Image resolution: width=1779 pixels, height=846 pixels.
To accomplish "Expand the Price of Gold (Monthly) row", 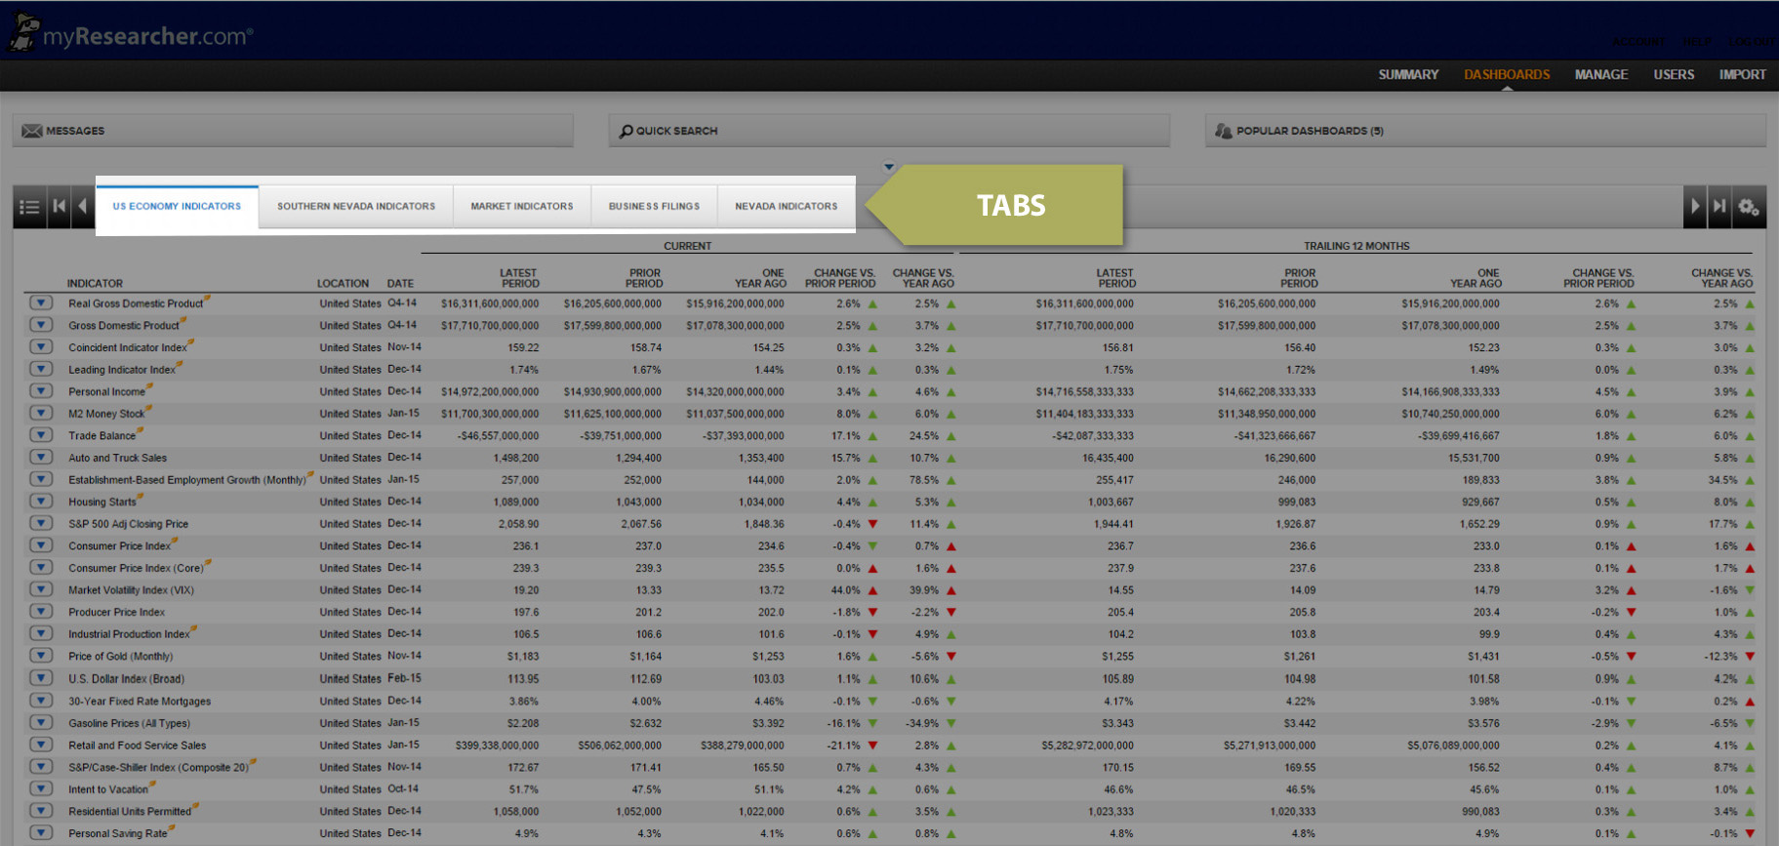I will point(41,656).
